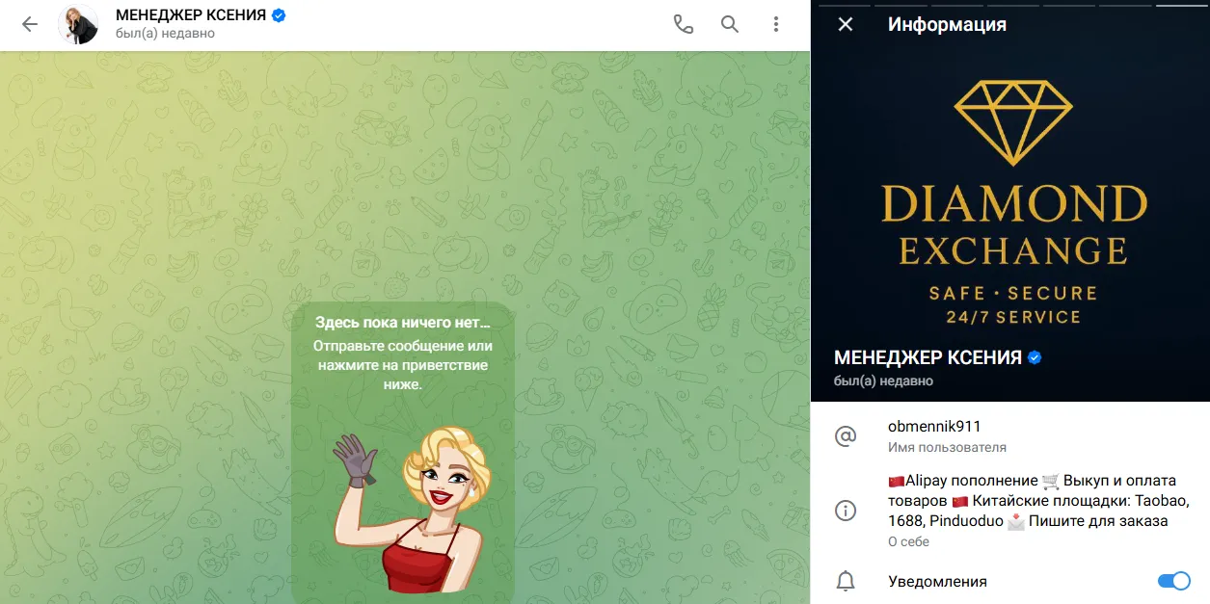
Task: Click the bell icon beside Уведомления
Action: tap(846, 581)
